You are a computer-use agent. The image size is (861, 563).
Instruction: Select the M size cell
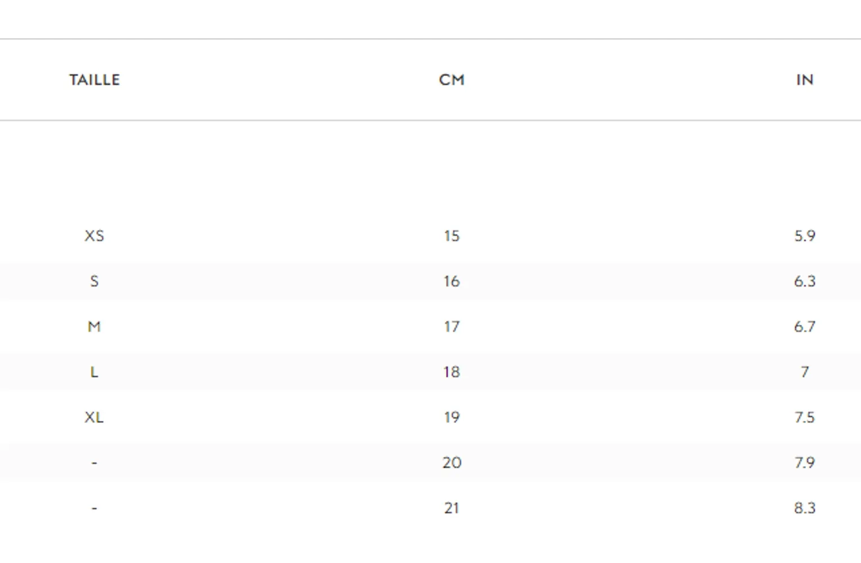[94, 327]
